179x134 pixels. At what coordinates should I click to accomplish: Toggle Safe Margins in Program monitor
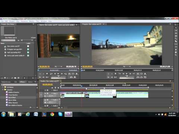coord(141,74)
